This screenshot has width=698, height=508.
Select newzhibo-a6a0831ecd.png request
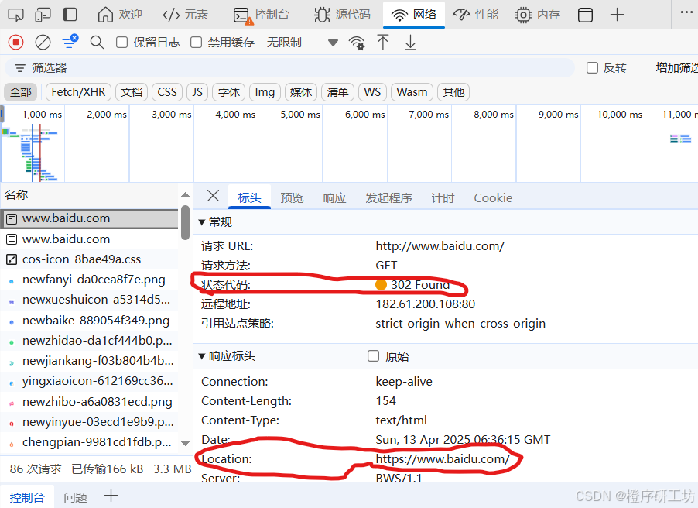coord(89,401)
